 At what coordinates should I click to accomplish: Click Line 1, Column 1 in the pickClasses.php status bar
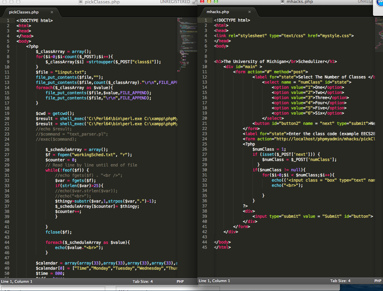click(17, 281)
